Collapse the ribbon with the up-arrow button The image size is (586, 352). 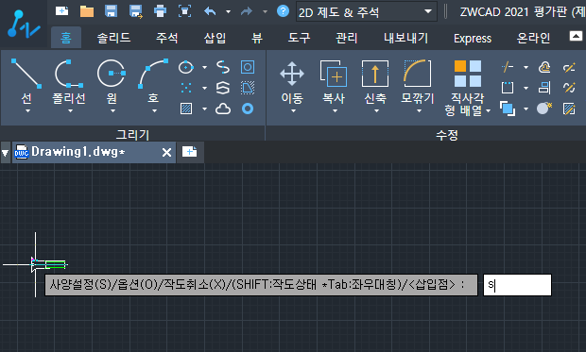click(576, 36)
